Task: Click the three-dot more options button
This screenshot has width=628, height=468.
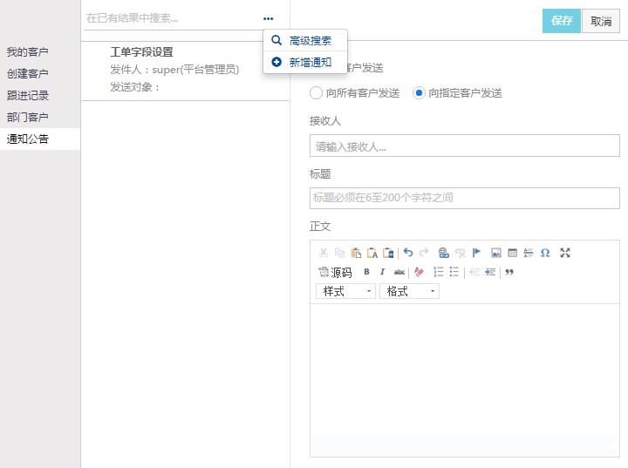Action: (268, 18)
